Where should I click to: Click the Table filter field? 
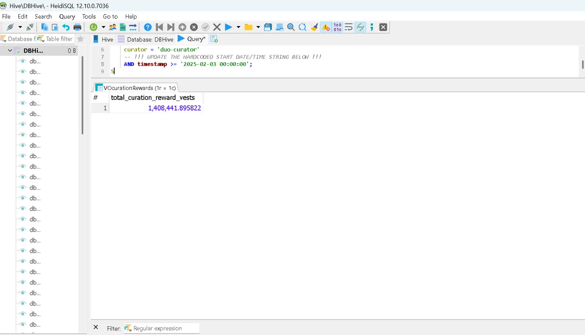(x=55, y=39)
